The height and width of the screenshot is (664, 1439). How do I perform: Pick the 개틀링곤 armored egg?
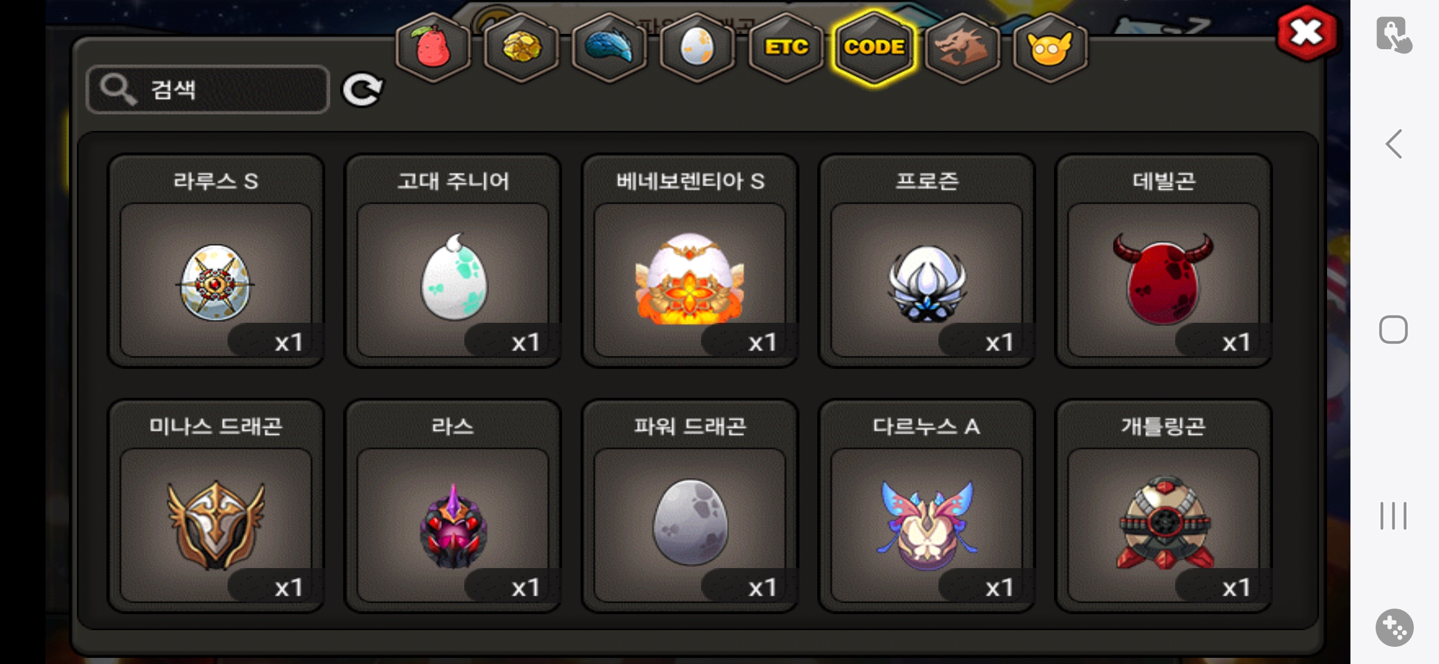[x=1163, y=506]
